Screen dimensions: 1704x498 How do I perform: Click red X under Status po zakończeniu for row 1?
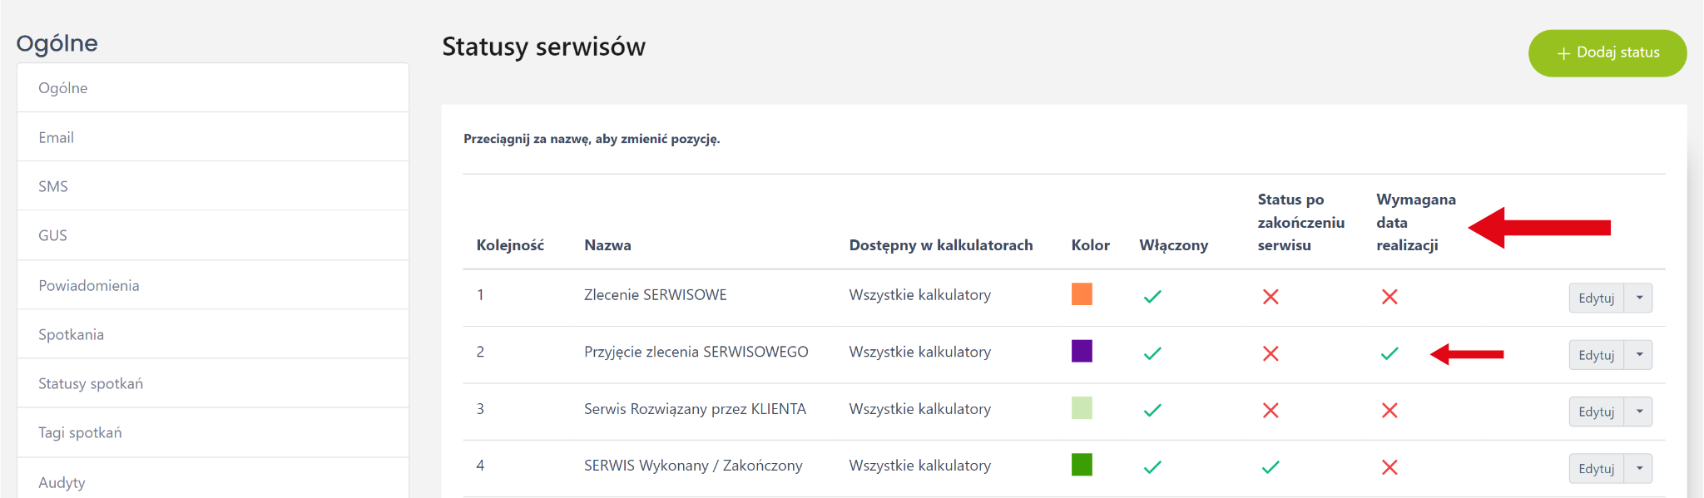[x=1271, y=297]
